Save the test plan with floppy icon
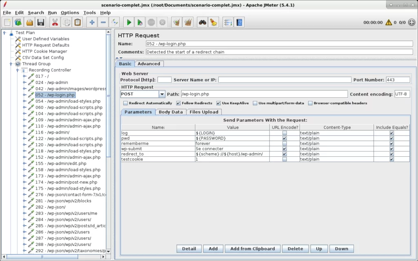Image resolution: width=418 pixels, height=261 pixels. [41, 22]
